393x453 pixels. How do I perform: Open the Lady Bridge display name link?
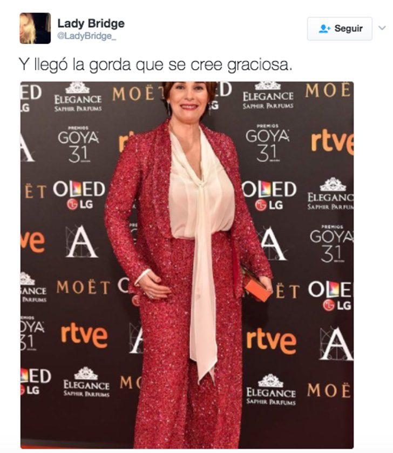[91, 23]
